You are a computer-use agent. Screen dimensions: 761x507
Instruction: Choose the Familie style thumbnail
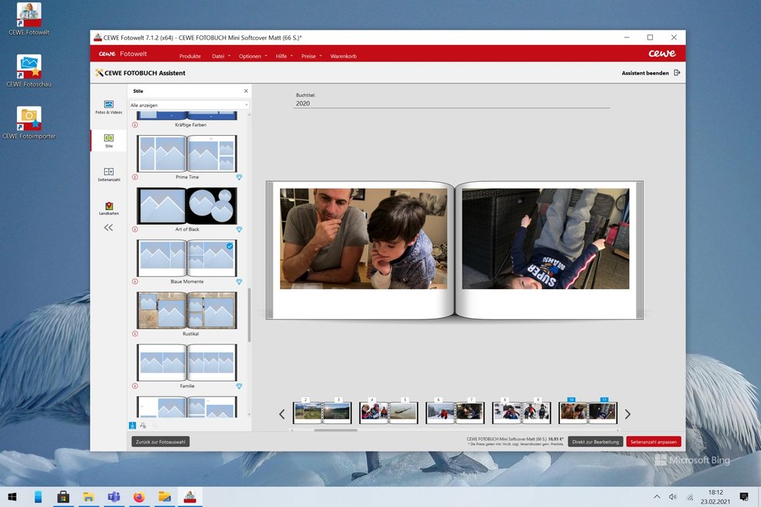coord(187,363)
